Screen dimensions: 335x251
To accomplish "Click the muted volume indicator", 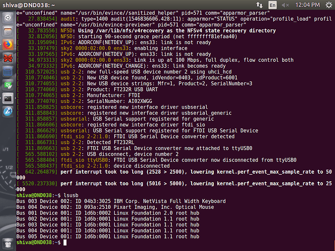I will (x=285, y=5).
